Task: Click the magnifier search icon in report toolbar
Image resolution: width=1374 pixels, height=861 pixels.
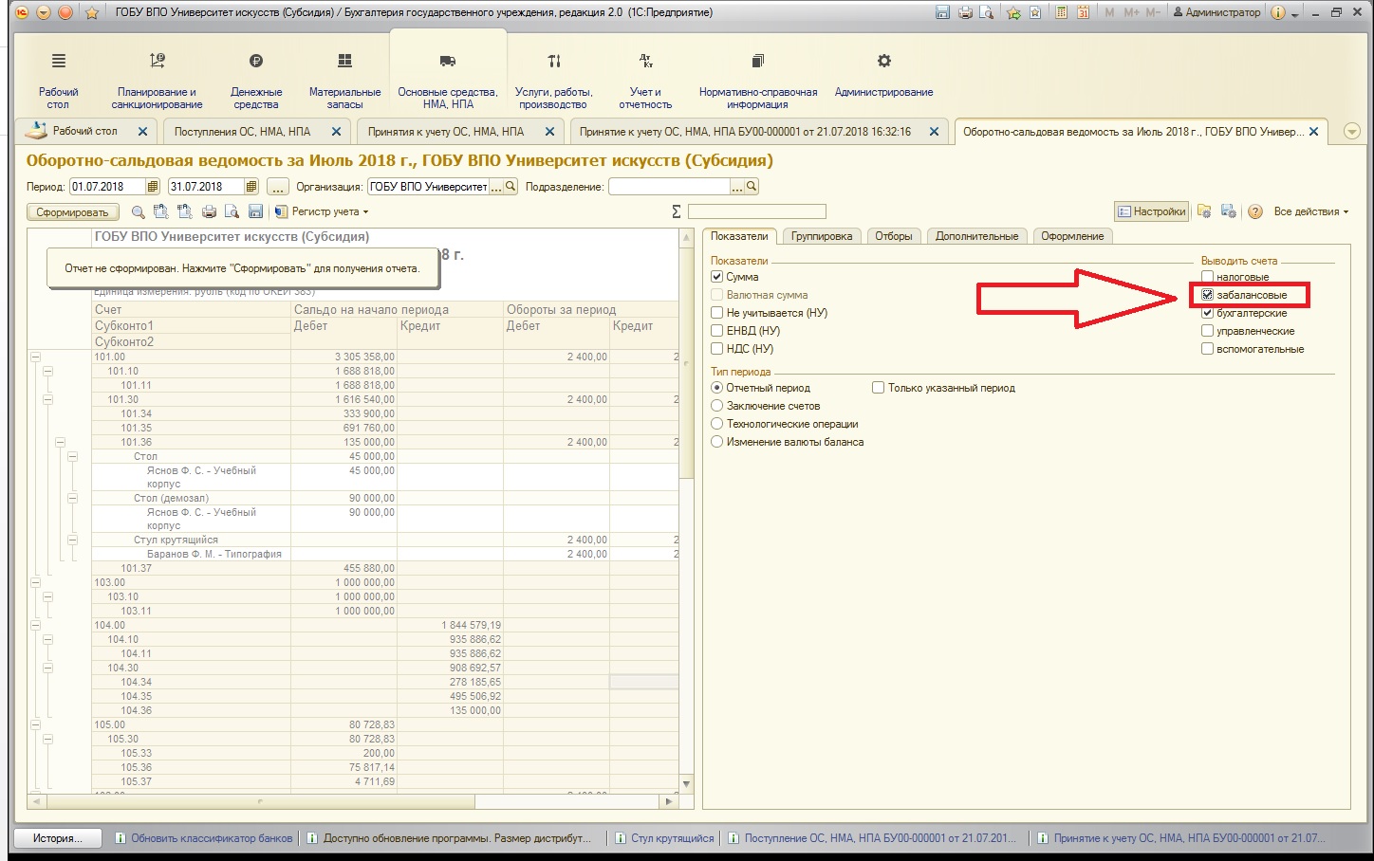Action: pos(139,211)
